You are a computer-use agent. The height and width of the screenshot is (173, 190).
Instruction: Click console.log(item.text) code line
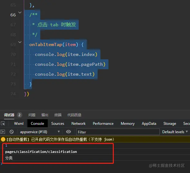[65, 74]
